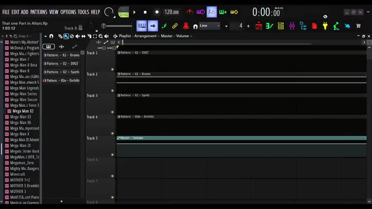Select the Select tool in Playlist toolbar
The height and width of the screenshot is (209, 372).
[95, 36]
